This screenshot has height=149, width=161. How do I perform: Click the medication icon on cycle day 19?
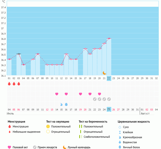pyautogui.click(x=95, y=99)
